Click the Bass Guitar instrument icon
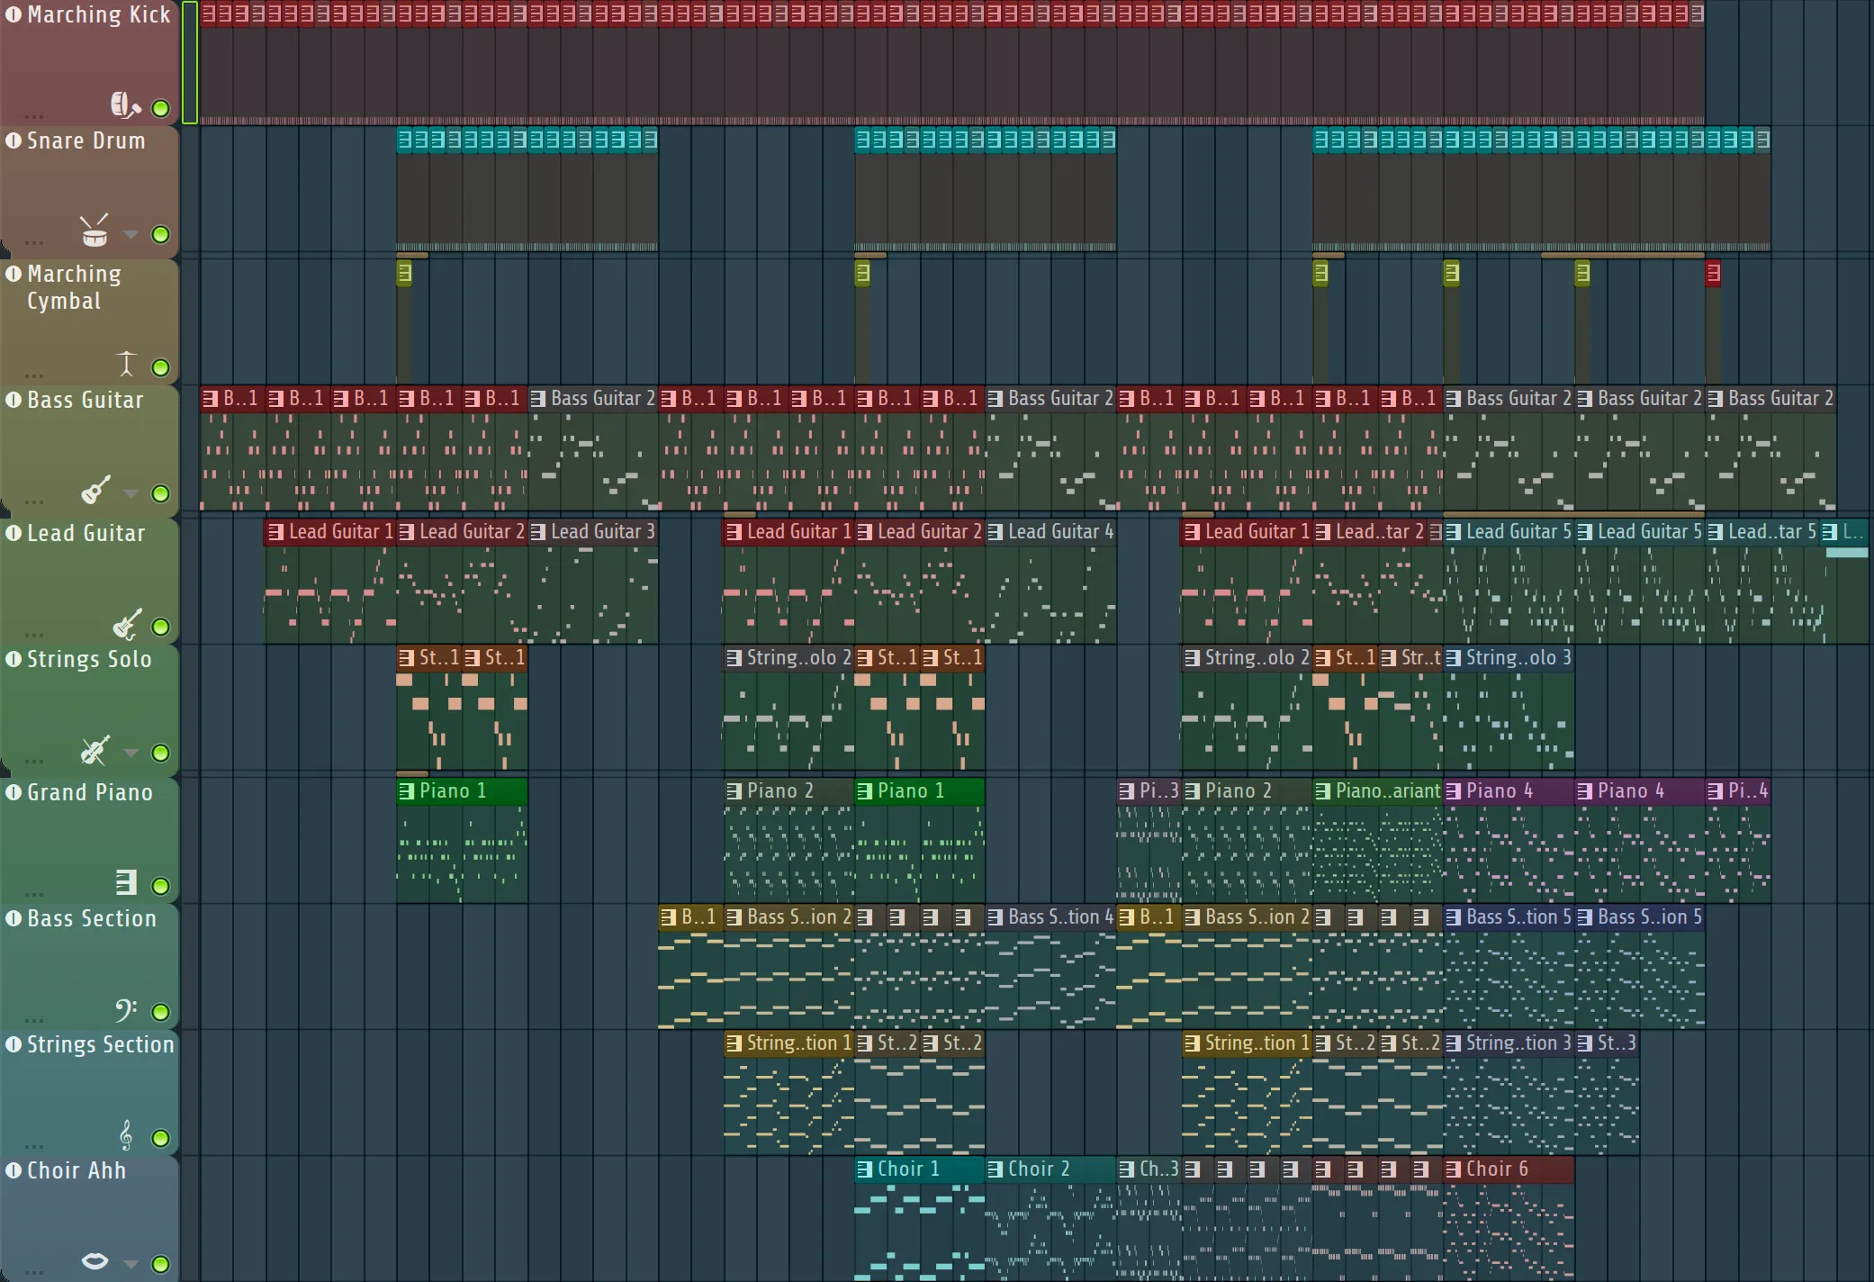The width and height of the screenshot is (1874, 1282). tap(95, 490)
